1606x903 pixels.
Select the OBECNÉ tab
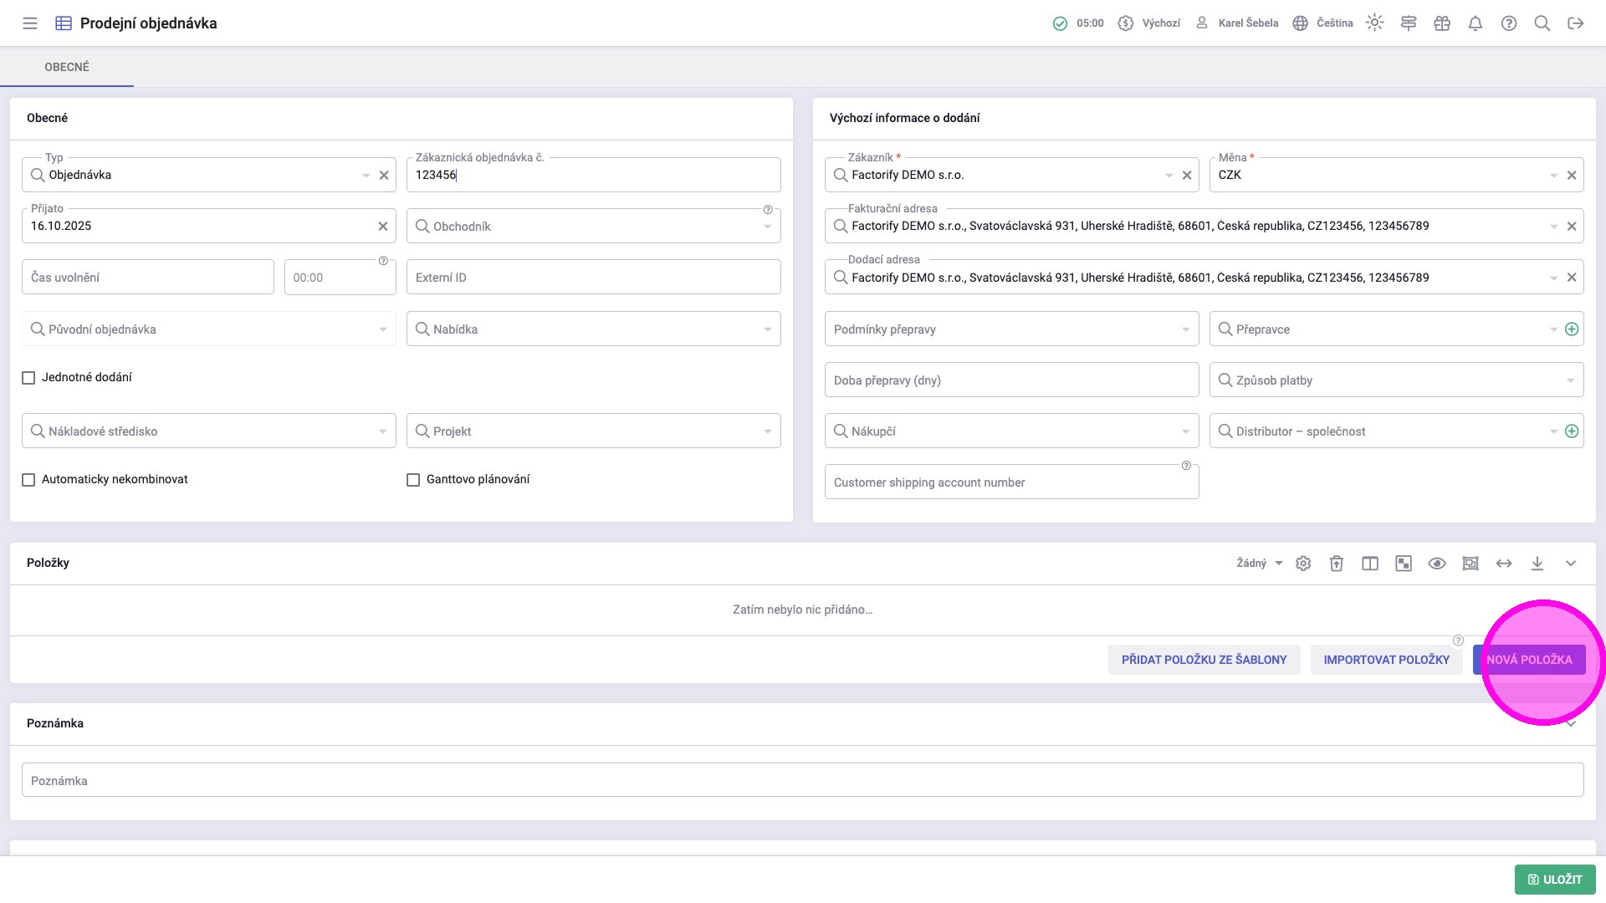pyautogui.click(x=67, y=67)
